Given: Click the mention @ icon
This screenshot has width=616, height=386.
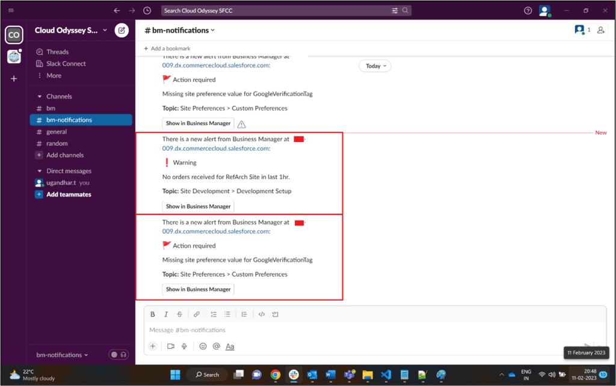Looking at the screenshot, I should tap(216, 346).
